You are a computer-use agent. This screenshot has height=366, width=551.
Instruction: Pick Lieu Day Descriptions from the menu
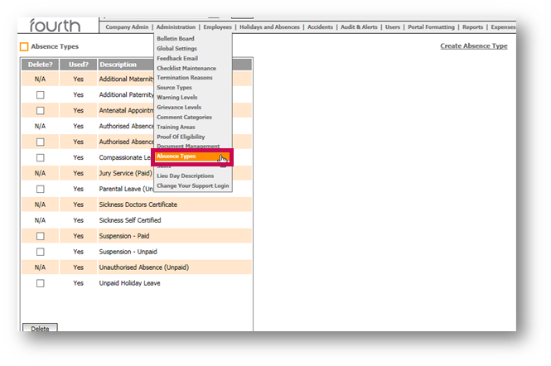[x=185, y=176]
